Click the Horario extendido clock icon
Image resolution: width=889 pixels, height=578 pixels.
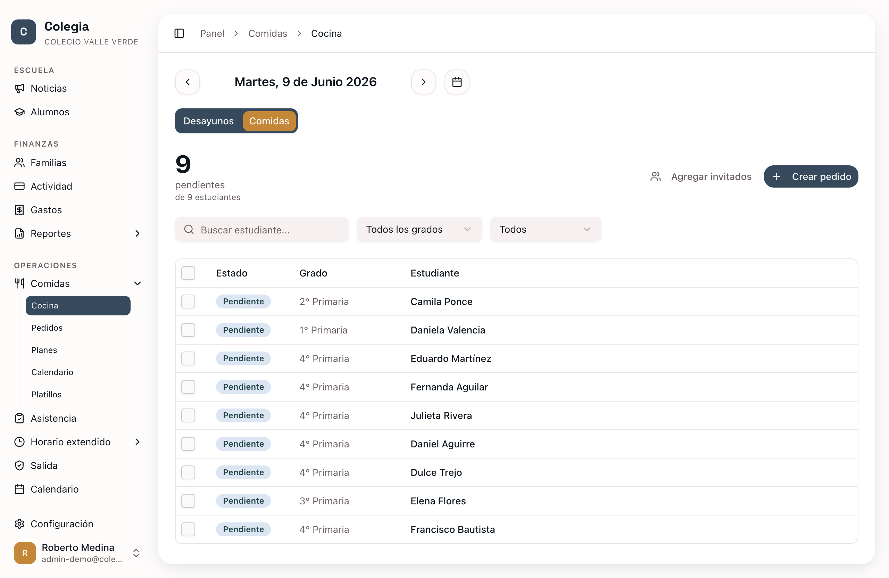[x=19, y=441]
